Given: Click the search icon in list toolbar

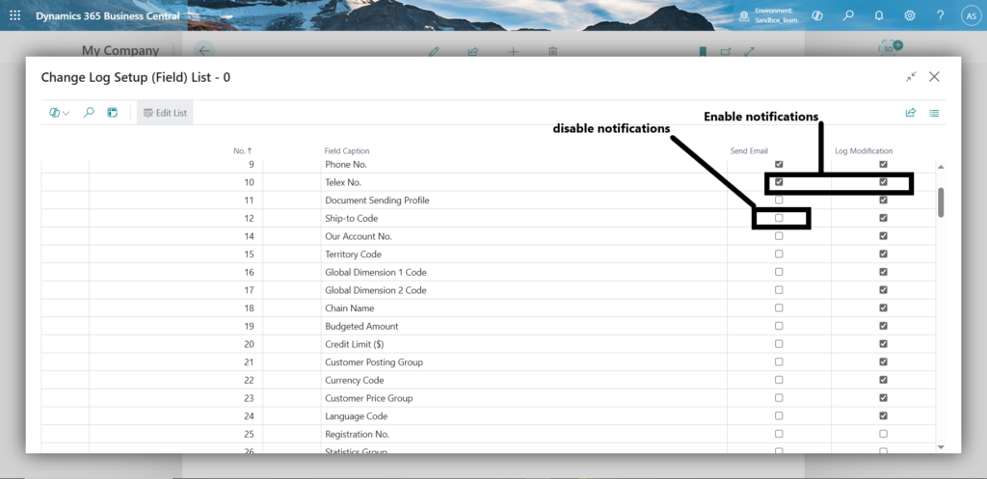Looking at the screenshot, I should tap(89, 113).
